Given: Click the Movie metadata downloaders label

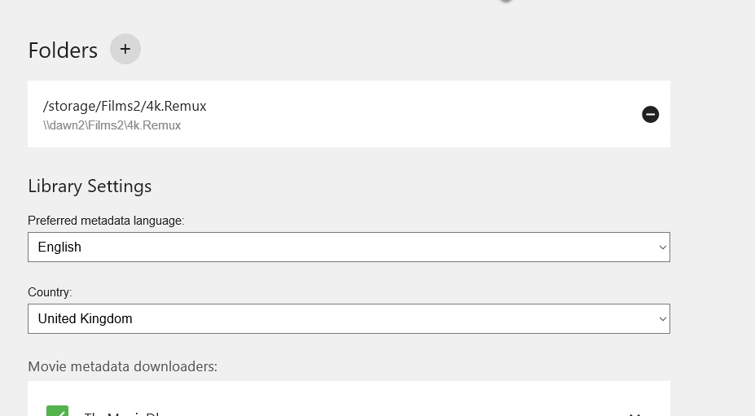Looking at the screenshot, I should tap(122, 366).
